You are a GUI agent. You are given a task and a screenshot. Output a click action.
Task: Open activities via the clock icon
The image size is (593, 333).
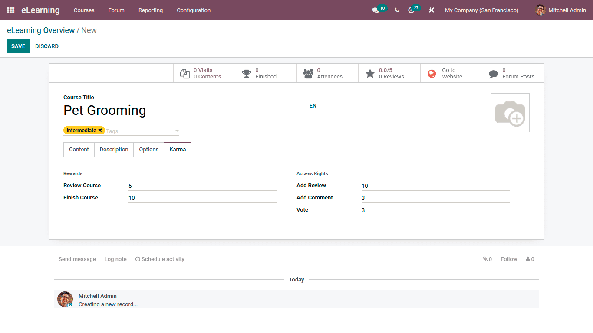[x=412, y=10]
